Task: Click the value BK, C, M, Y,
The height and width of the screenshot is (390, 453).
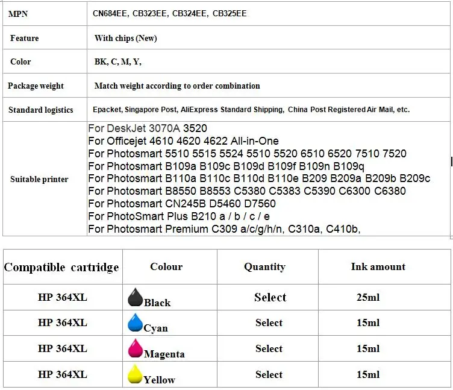Action: click(118, 61)
